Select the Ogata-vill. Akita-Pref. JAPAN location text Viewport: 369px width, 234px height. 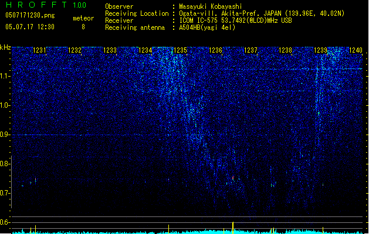coord(262,13)
